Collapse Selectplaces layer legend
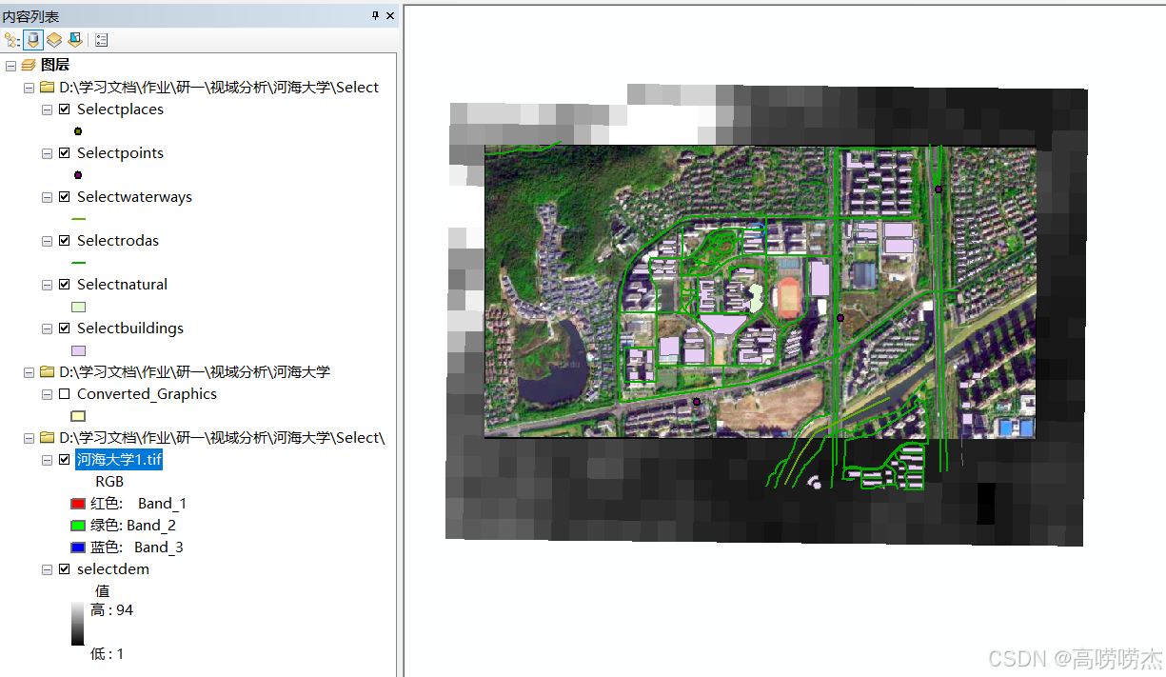 pyautogui.click(x=47, y=110)
